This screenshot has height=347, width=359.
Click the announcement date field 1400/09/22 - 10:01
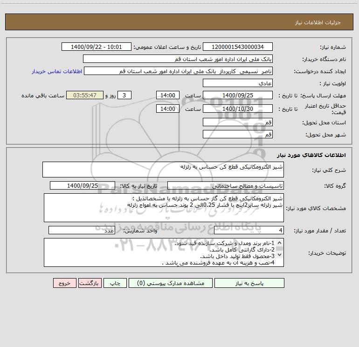97,47
